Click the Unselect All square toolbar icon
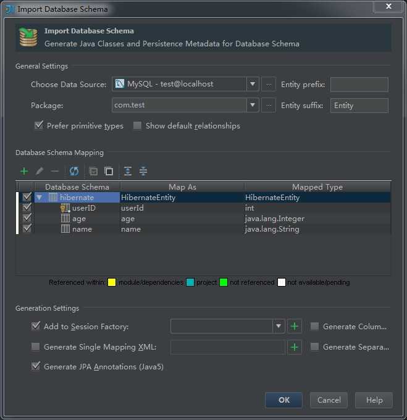The height and width of the screenshot is (420, 407). [109, 171]
